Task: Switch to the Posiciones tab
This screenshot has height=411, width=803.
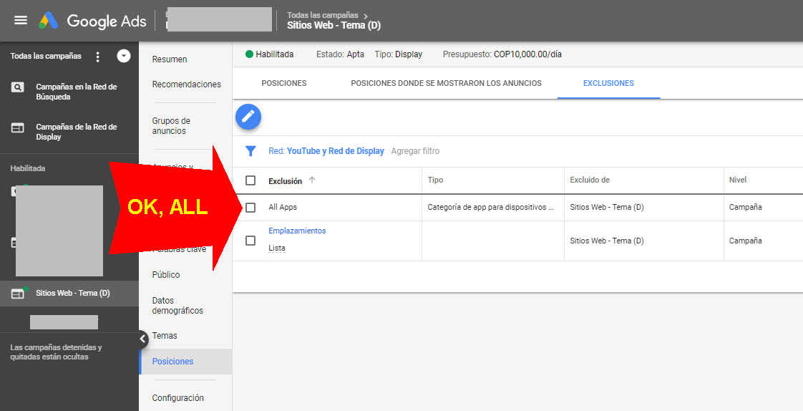Action: (284, 83)
